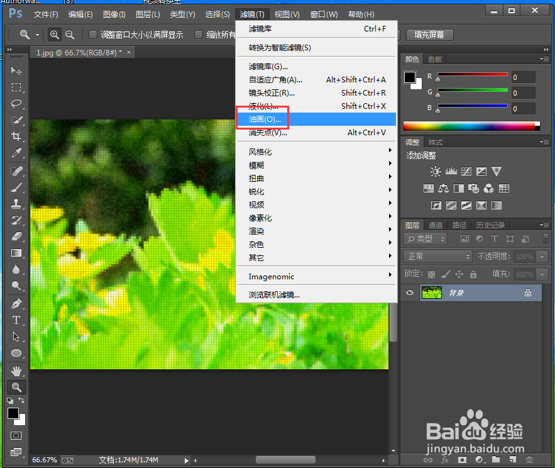Click the 背景 layer thumbnail
Image resolution: width=555 pixels, height=468 pixels.
(x=431, y=292)
